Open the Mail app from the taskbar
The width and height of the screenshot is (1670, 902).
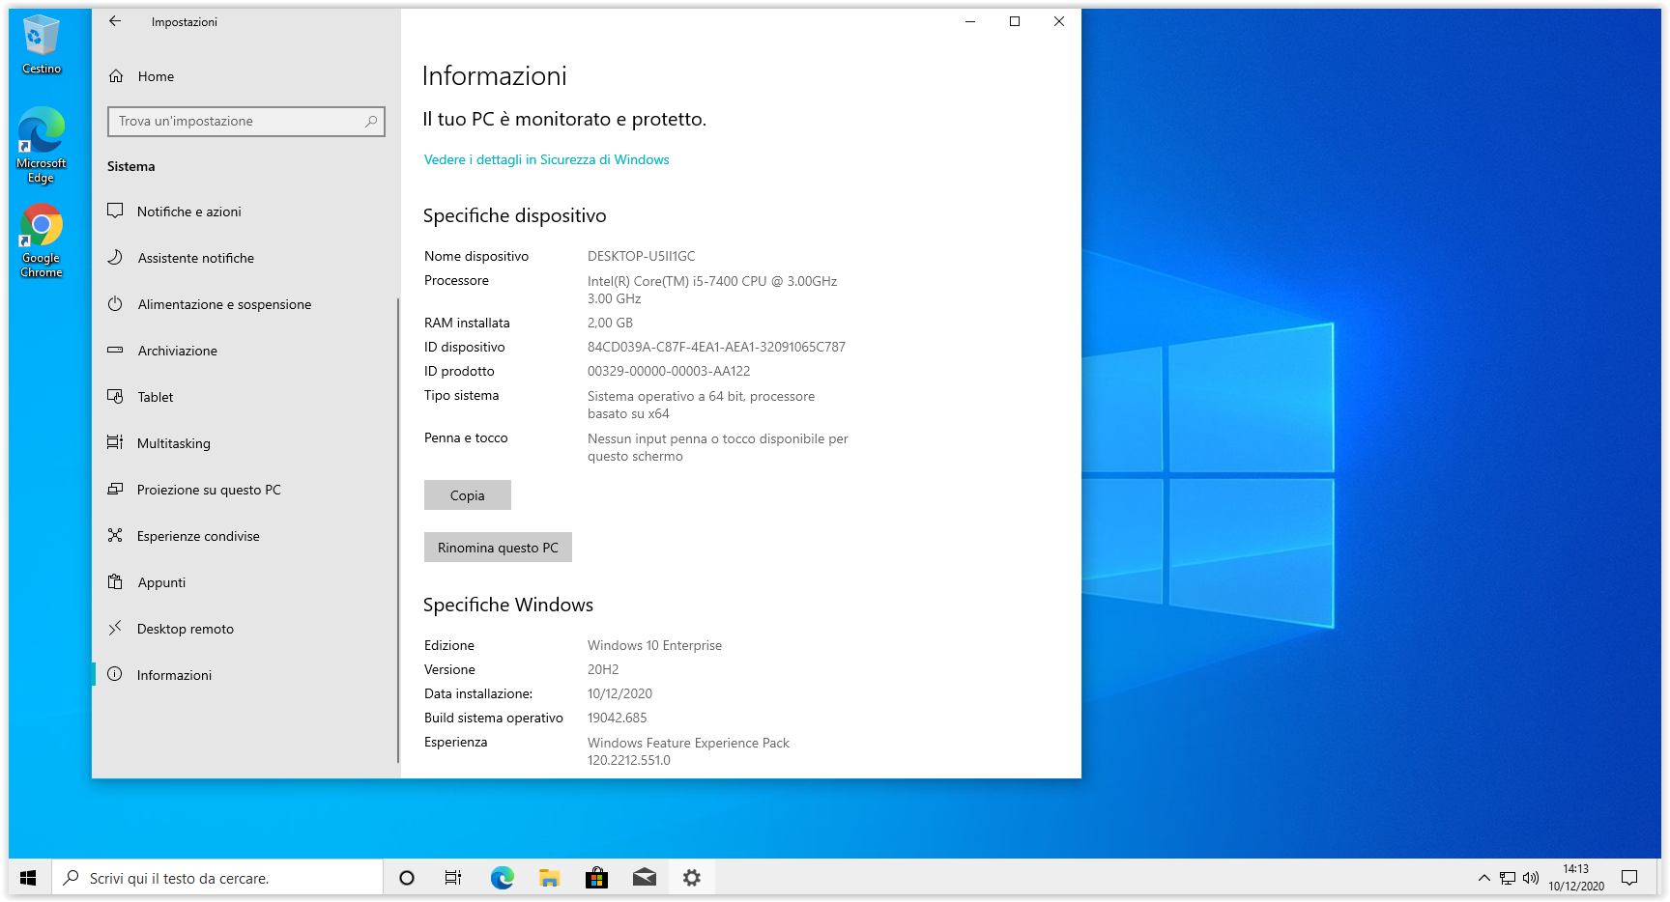[645, 878]
